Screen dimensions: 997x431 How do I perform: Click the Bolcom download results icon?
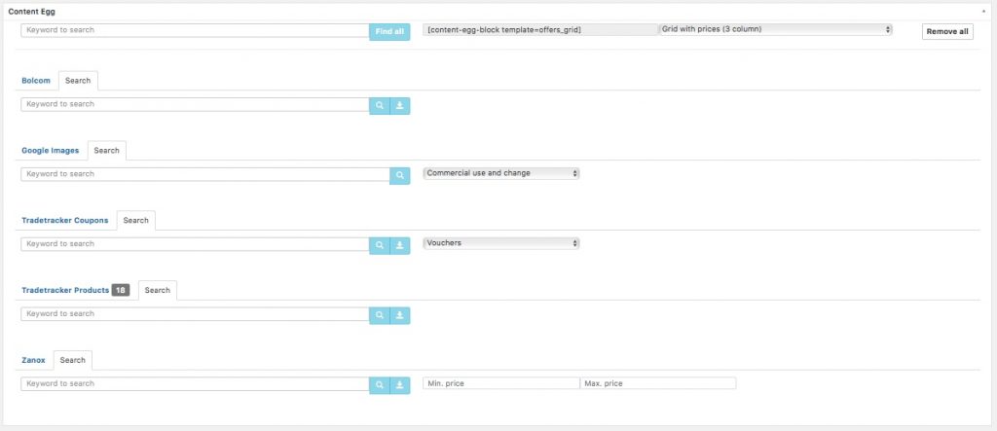pyautogui.click(x=400, y=105)
